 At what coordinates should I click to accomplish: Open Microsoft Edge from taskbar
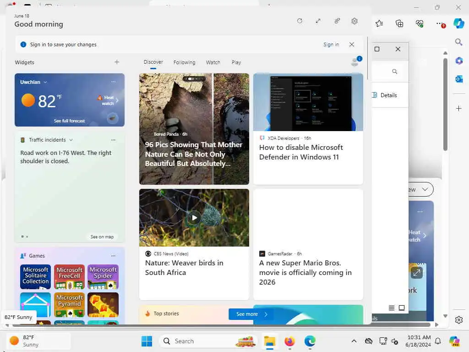(310, 341)
